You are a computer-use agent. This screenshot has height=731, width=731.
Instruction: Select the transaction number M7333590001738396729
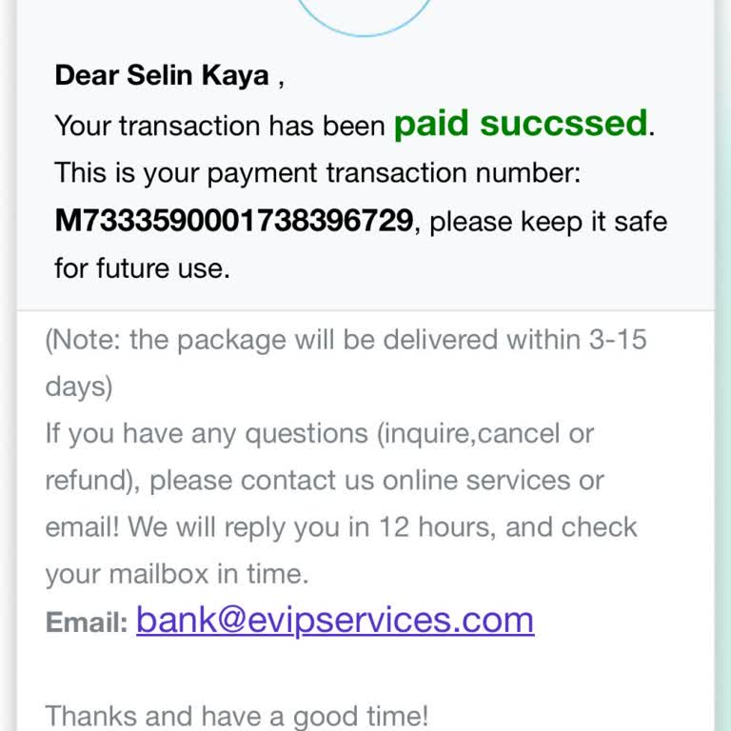tap(234, 221)
